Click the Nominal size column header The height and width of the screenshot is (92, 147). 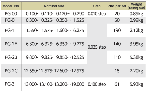(x=54, y=6)
